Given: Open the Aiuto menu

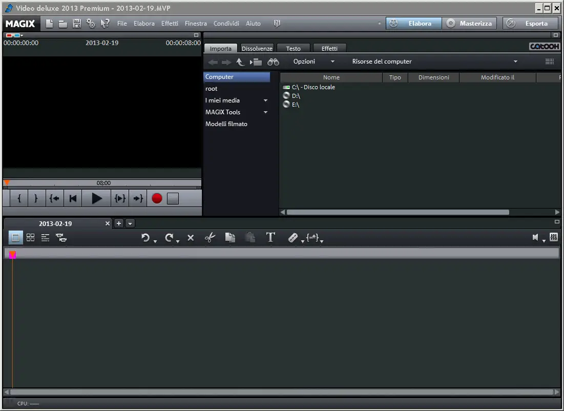Looking at the screenshot, I should coord(253,24).
